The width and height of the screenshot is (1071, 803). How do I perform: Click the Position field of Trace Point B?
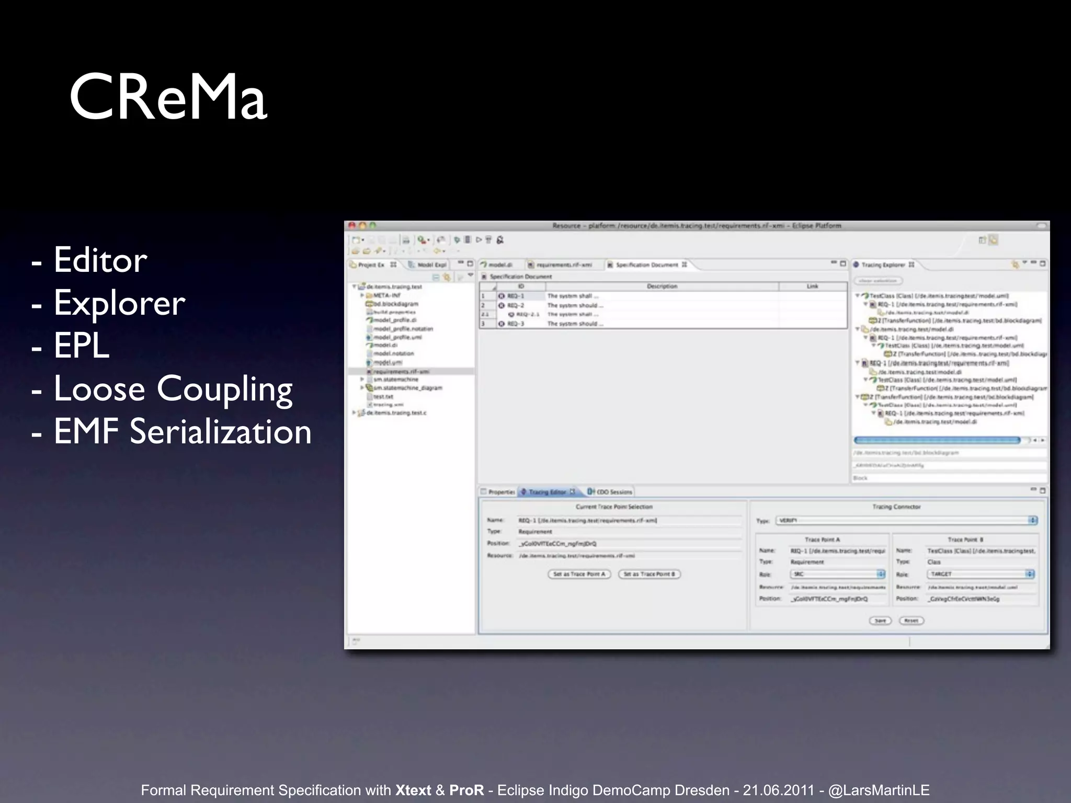click(x=981, y=599)
